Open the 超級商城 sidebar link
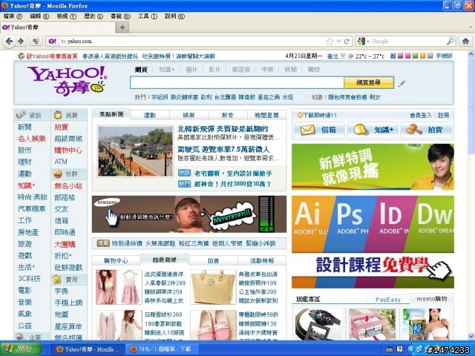 (68, 139)
